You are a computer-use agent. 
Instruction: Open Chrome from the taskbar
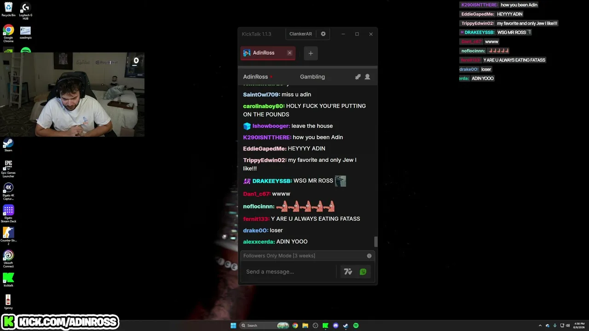(295, 325)
